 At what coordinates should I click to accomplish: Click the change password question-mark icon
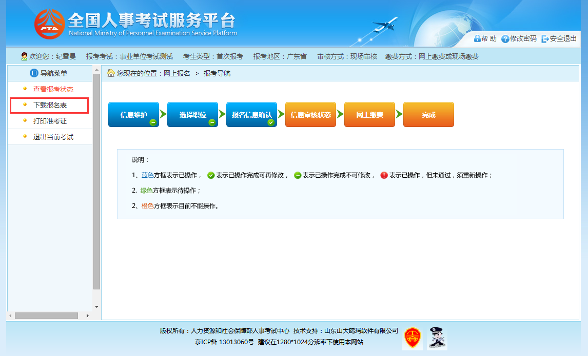tap(505, 39)
